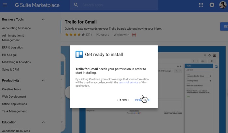Open Academic Resources category

pos(16,131)
